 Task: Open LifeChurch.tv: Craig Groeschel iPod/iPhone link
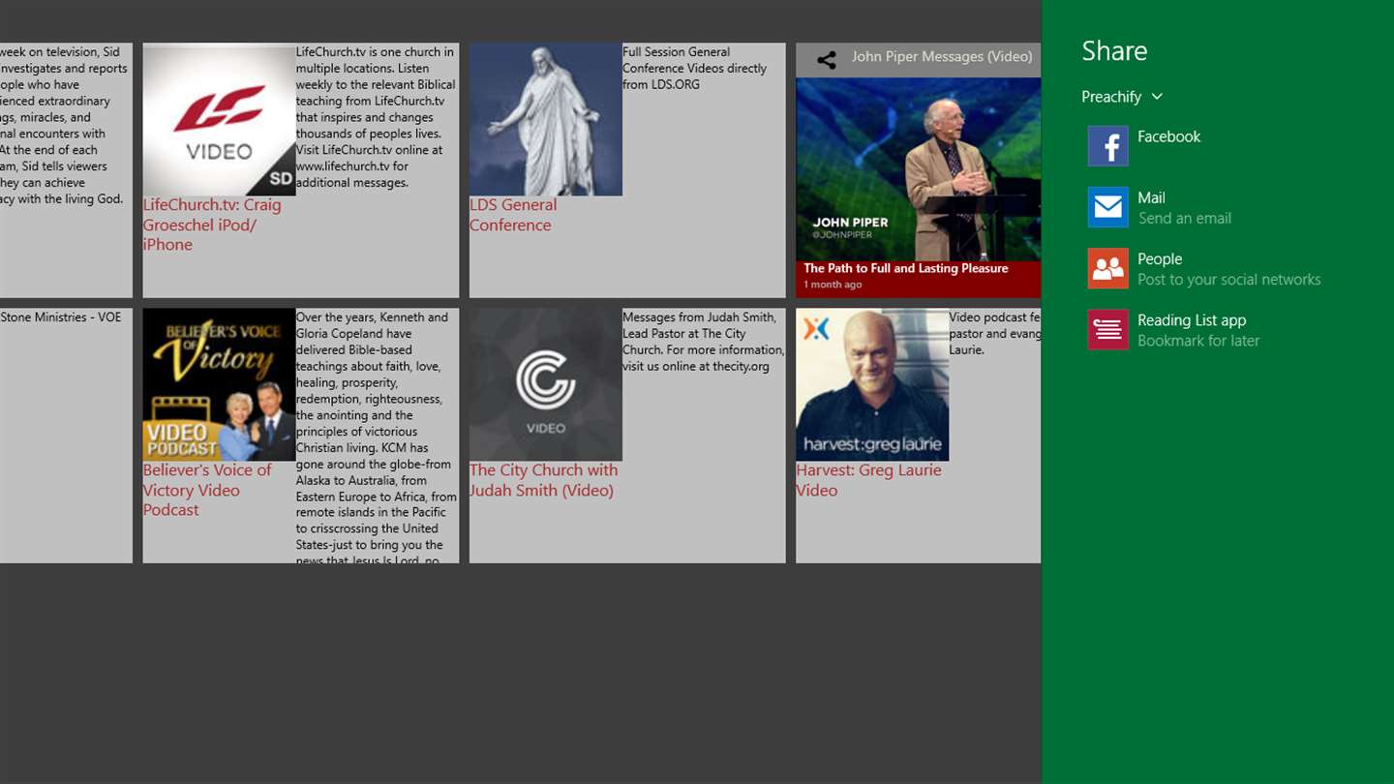[x=212, y=225]
